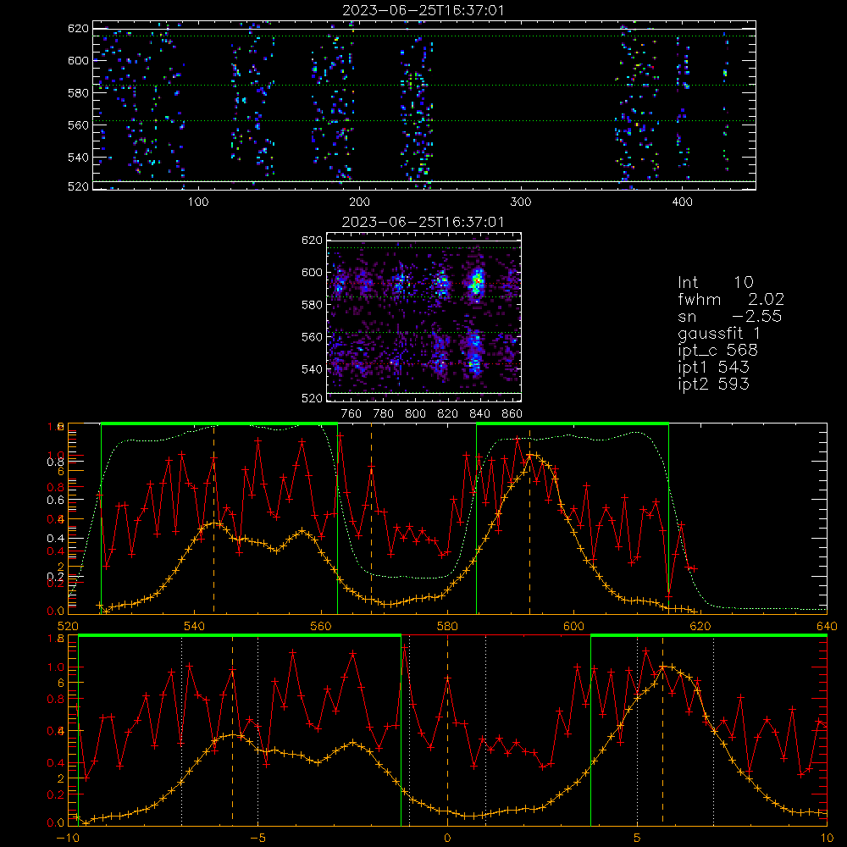Click the 'ipt_c 568' readout
Viewport: 847px width, 847px height.
pyautogui.click(x=718, y=350)
